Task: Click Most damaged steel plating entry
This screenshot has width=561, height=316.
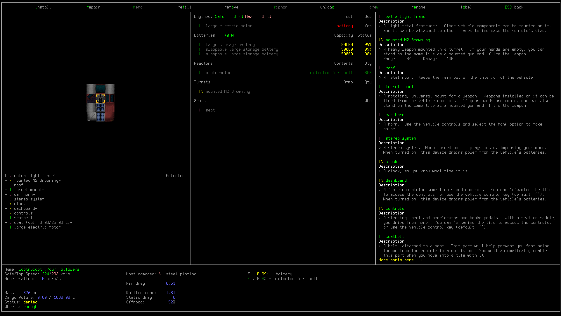Action: pyautogui.click(x=178, y=274)
